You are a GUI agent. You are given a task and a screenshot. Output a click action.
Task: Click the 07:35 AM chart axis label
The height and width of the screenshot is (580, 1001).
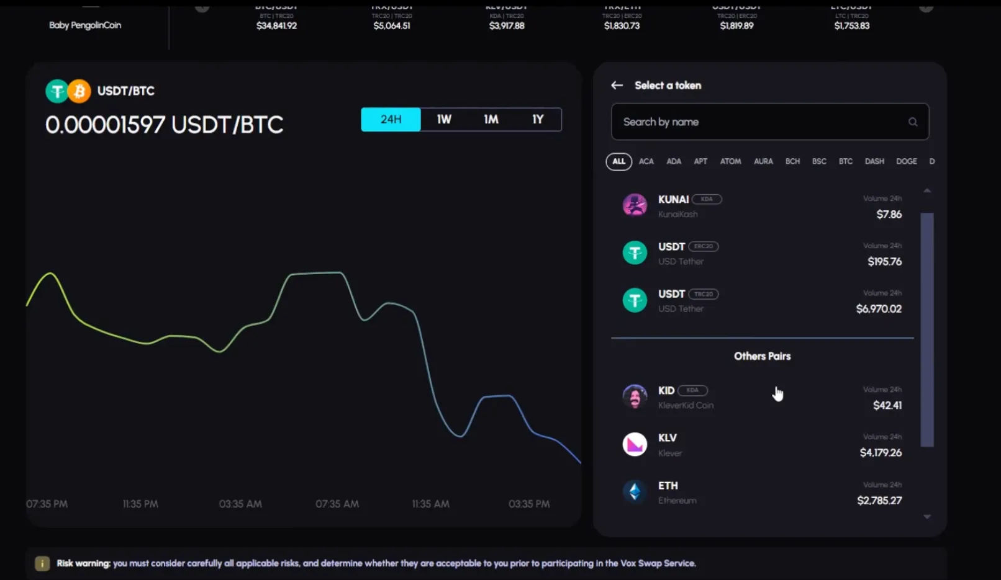[337, 504]
